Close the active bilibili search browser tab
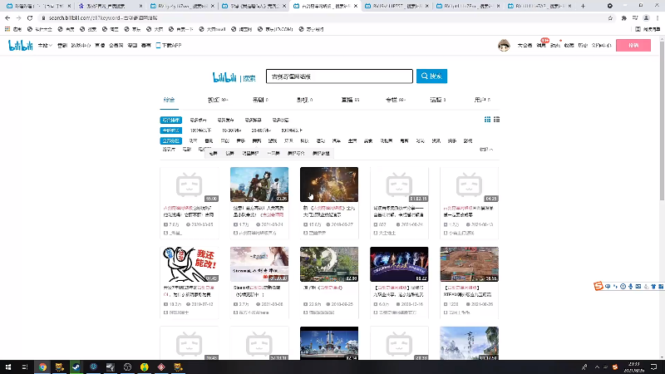665x374 pixels. [356, 6]
